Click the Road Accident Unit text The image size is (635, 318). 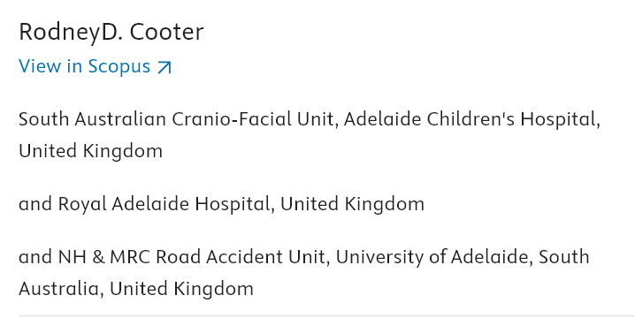click(241, 257)
